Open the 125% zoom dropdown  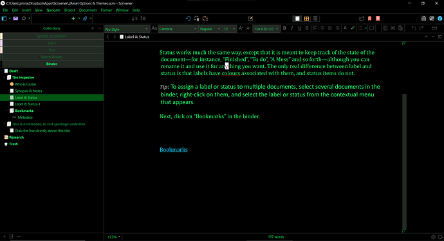coord(114,237)
